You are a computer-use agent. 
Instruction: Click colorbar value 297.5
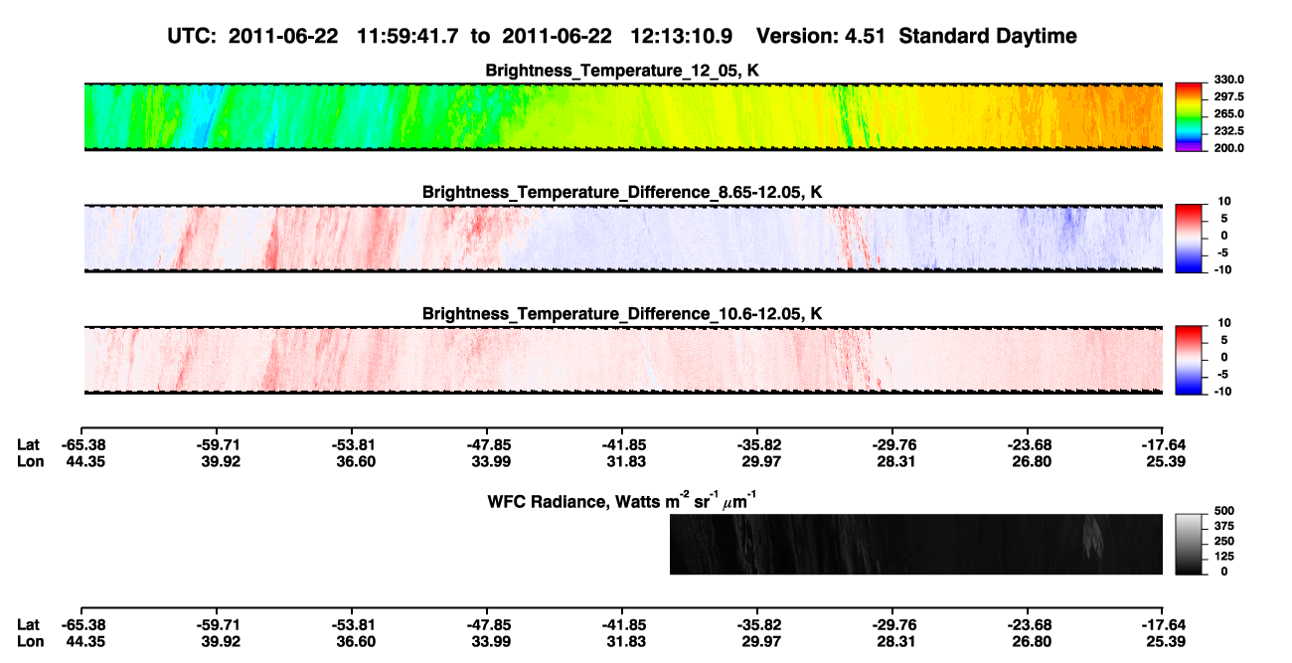coord(1229,96)
